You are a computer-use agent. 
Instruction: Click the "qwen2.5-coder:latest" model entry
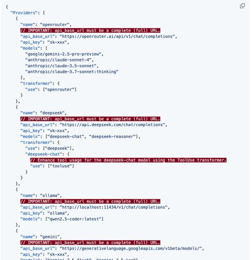pos(74,219)
